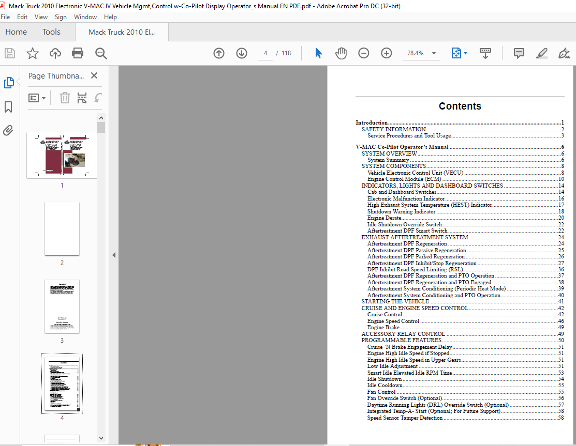Rotate pages icon in thumbnails panel
Screen dimensions: 576x446
click(98, 98)
